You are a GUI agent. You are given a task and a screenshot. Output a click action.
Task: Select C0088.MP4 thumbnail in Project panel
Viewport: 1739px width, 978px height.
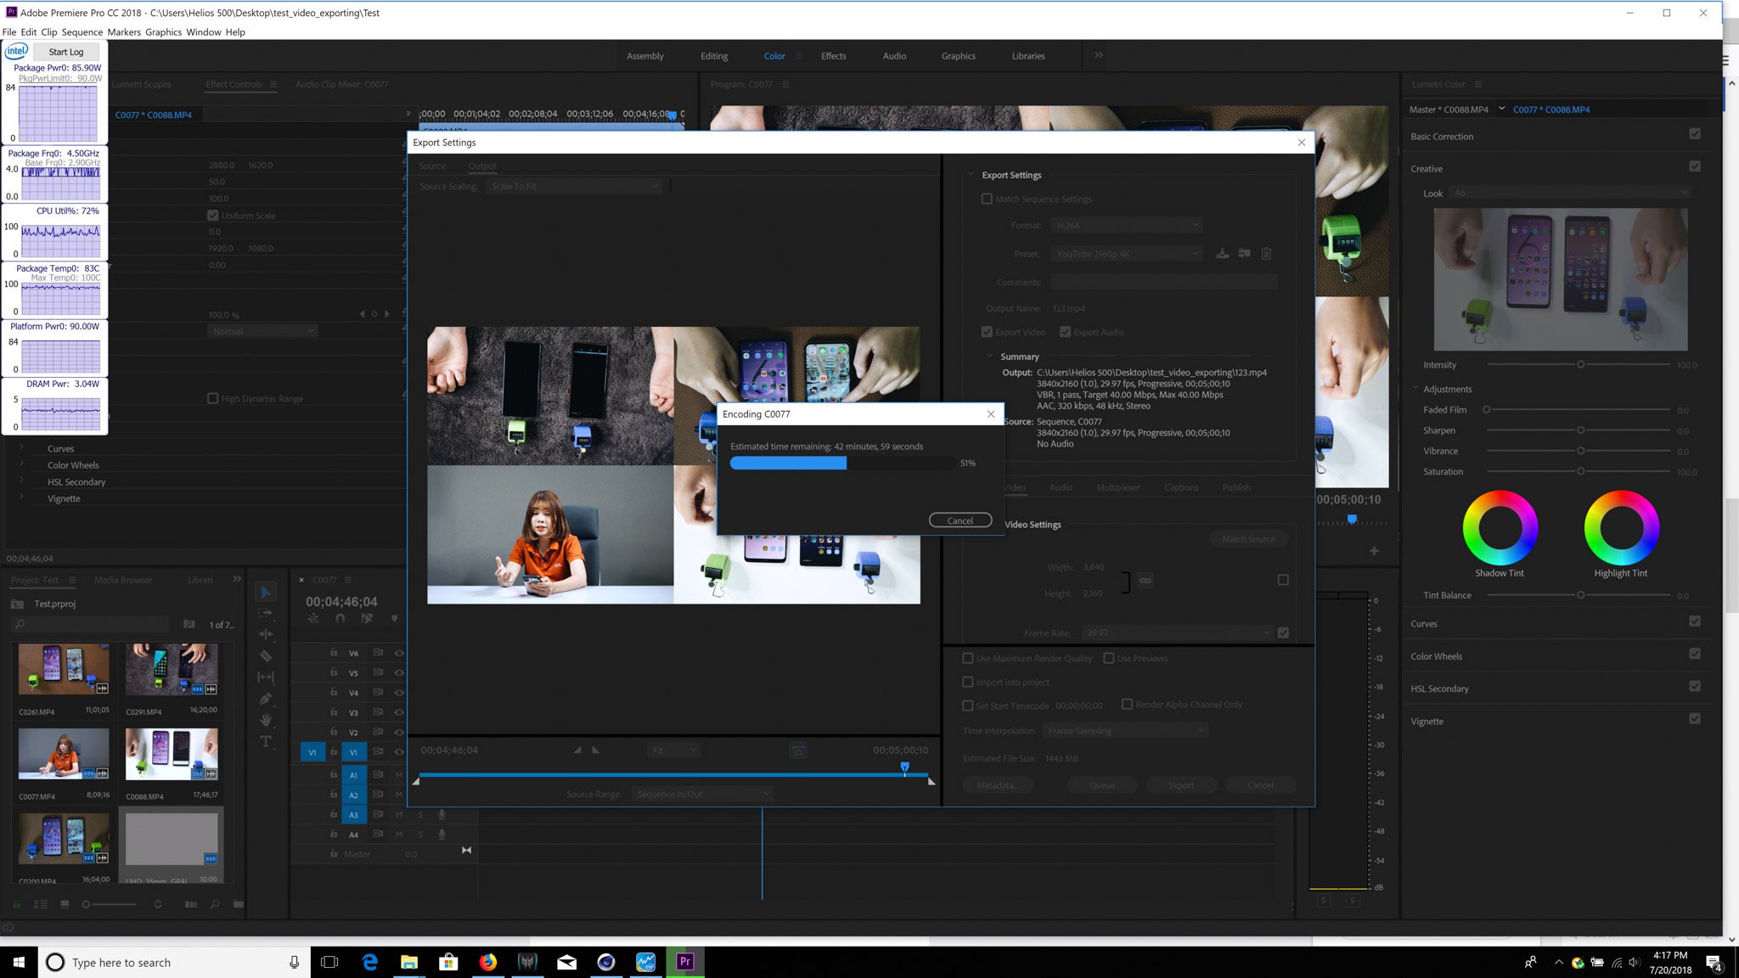click(172, 754)
